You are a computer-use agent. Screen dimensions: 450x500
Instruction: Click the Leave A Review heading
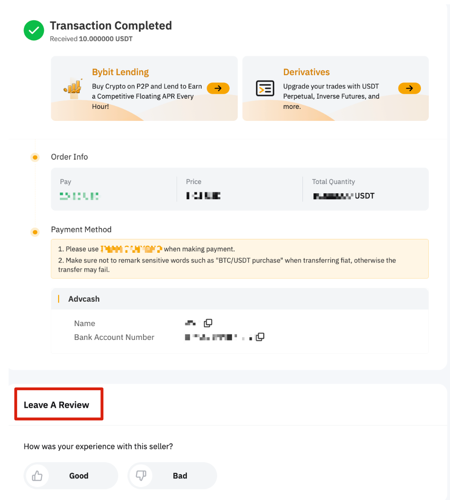(56, 405)
